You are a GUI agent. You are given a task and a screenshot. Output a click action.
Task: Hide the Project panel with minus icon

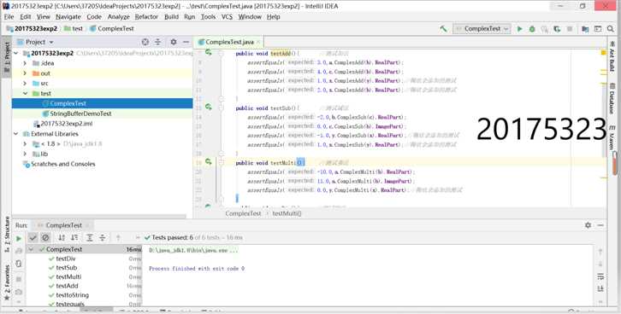(x=186, y=42)
